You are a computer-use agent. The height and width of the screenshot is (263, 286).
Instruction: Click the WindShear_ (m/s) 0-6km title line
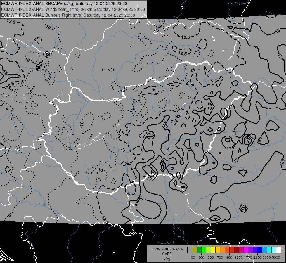(x=73, y=9)
